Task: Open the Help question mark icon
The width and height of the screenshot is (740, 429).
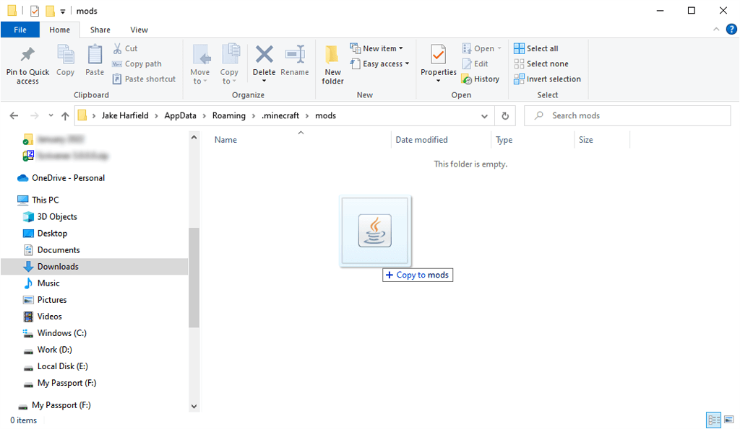Action: tap(731, 30)
